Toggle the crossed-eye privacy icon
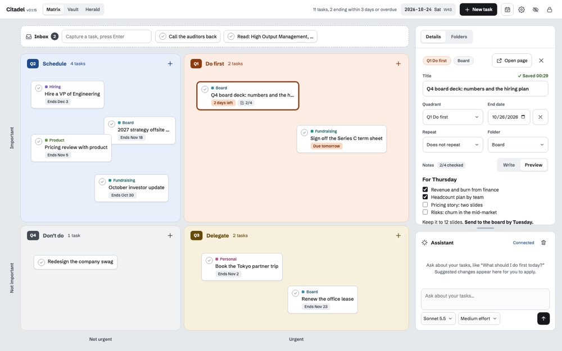This screenshot has height=351, width=562. click(x=536, y=10)
